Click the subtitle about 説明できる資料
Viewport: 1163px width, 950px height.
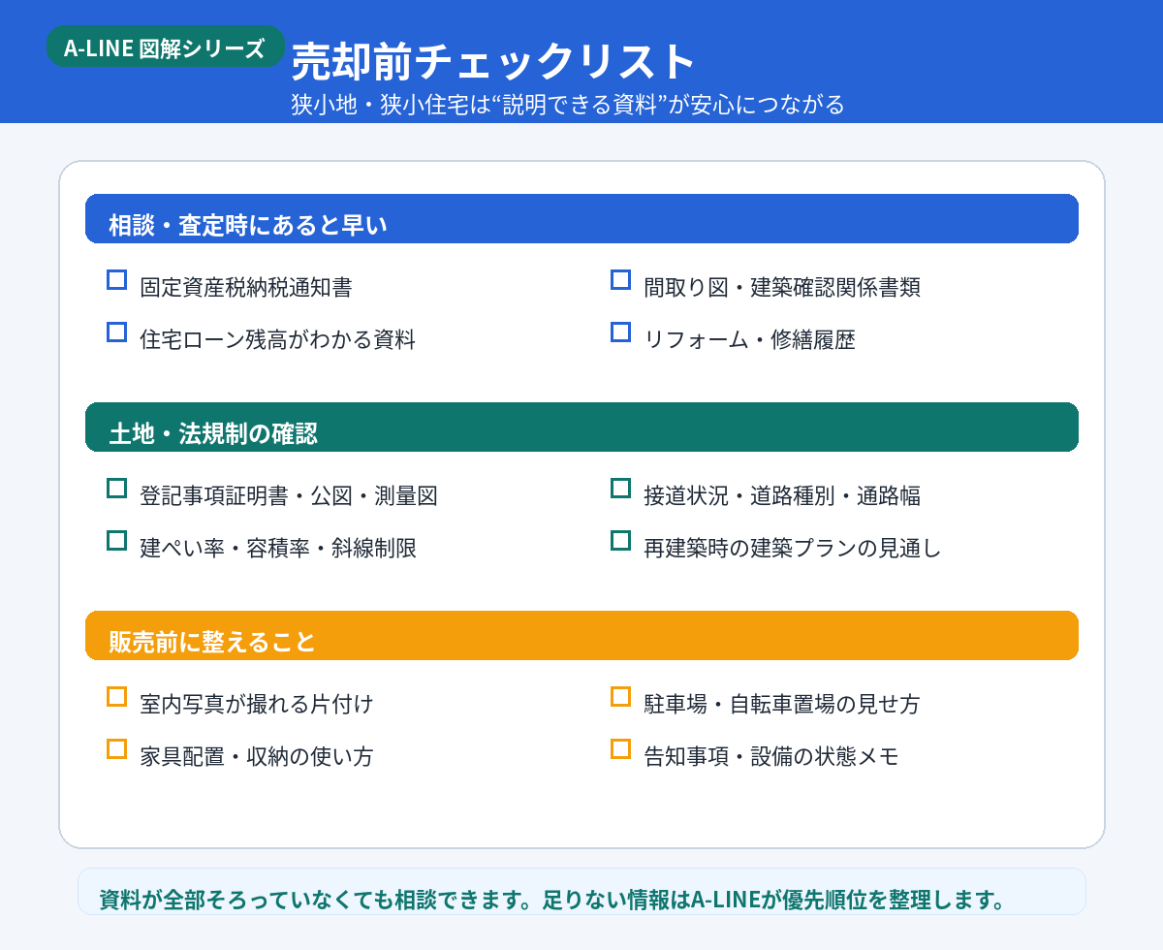pyautogui.click(x=568, y=105)
